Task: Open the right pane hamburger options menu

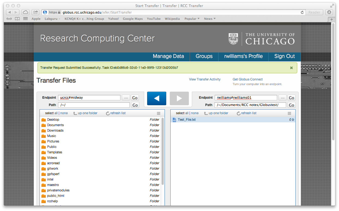Action: tap(289, 113)
